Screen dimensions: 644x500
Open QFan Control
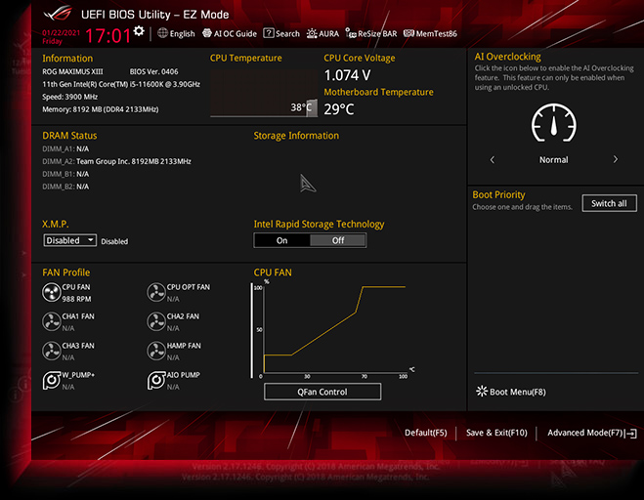[322, 392]
